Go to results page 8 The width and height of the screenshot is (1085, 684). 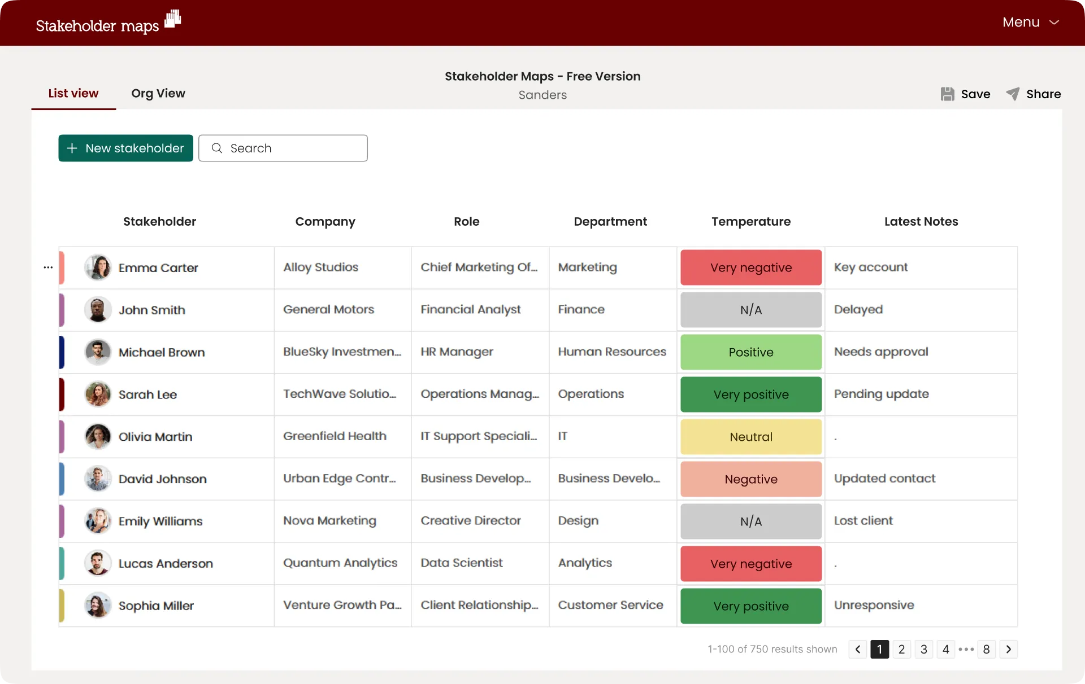986,649
